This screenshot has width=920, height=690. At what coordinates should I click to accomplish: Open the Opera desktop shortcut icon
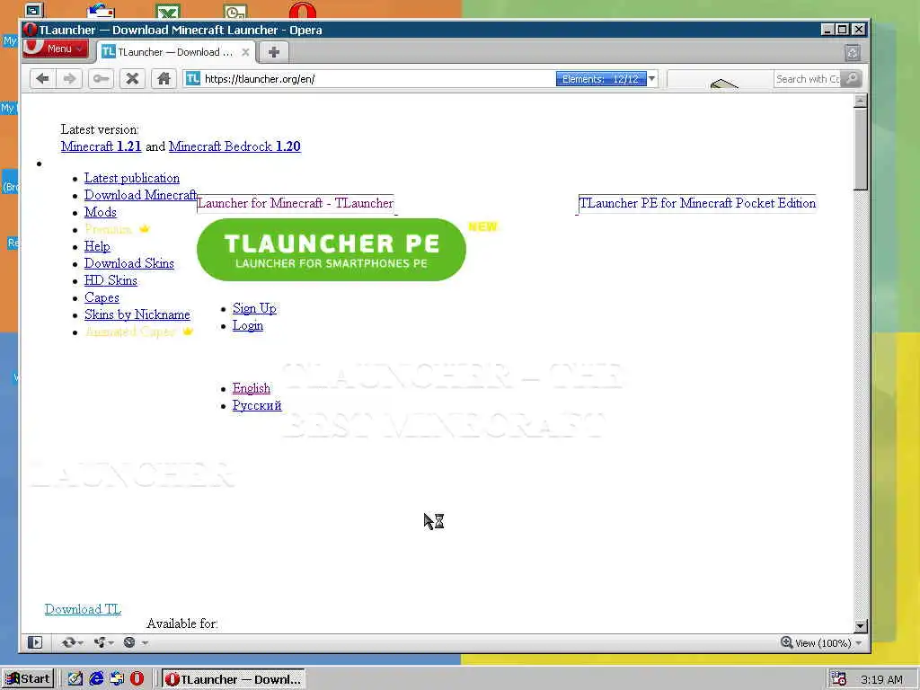tap(302, 10)
